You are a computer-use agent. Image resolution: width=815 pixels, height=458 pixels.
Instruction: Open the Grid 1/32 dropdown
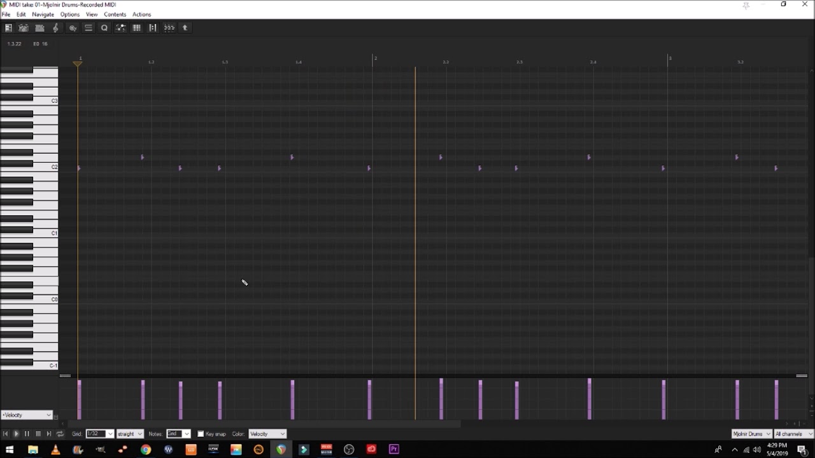coord(100,434)
